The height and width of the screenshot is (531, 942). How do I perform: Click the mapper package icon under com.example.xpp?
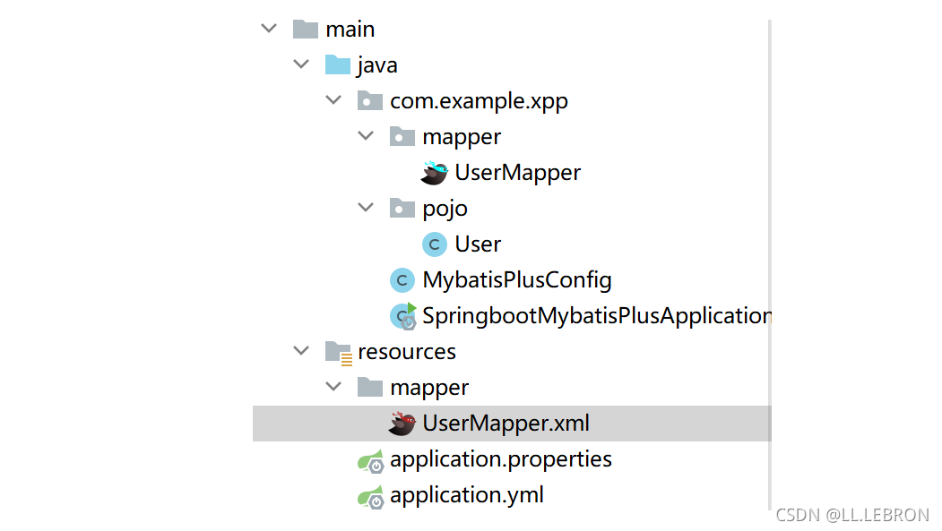402,137
